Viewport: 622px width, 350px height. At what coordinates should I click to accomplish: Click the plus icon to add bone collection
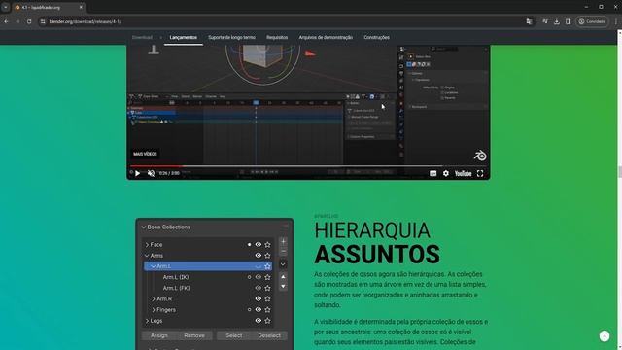click(283, 241)
